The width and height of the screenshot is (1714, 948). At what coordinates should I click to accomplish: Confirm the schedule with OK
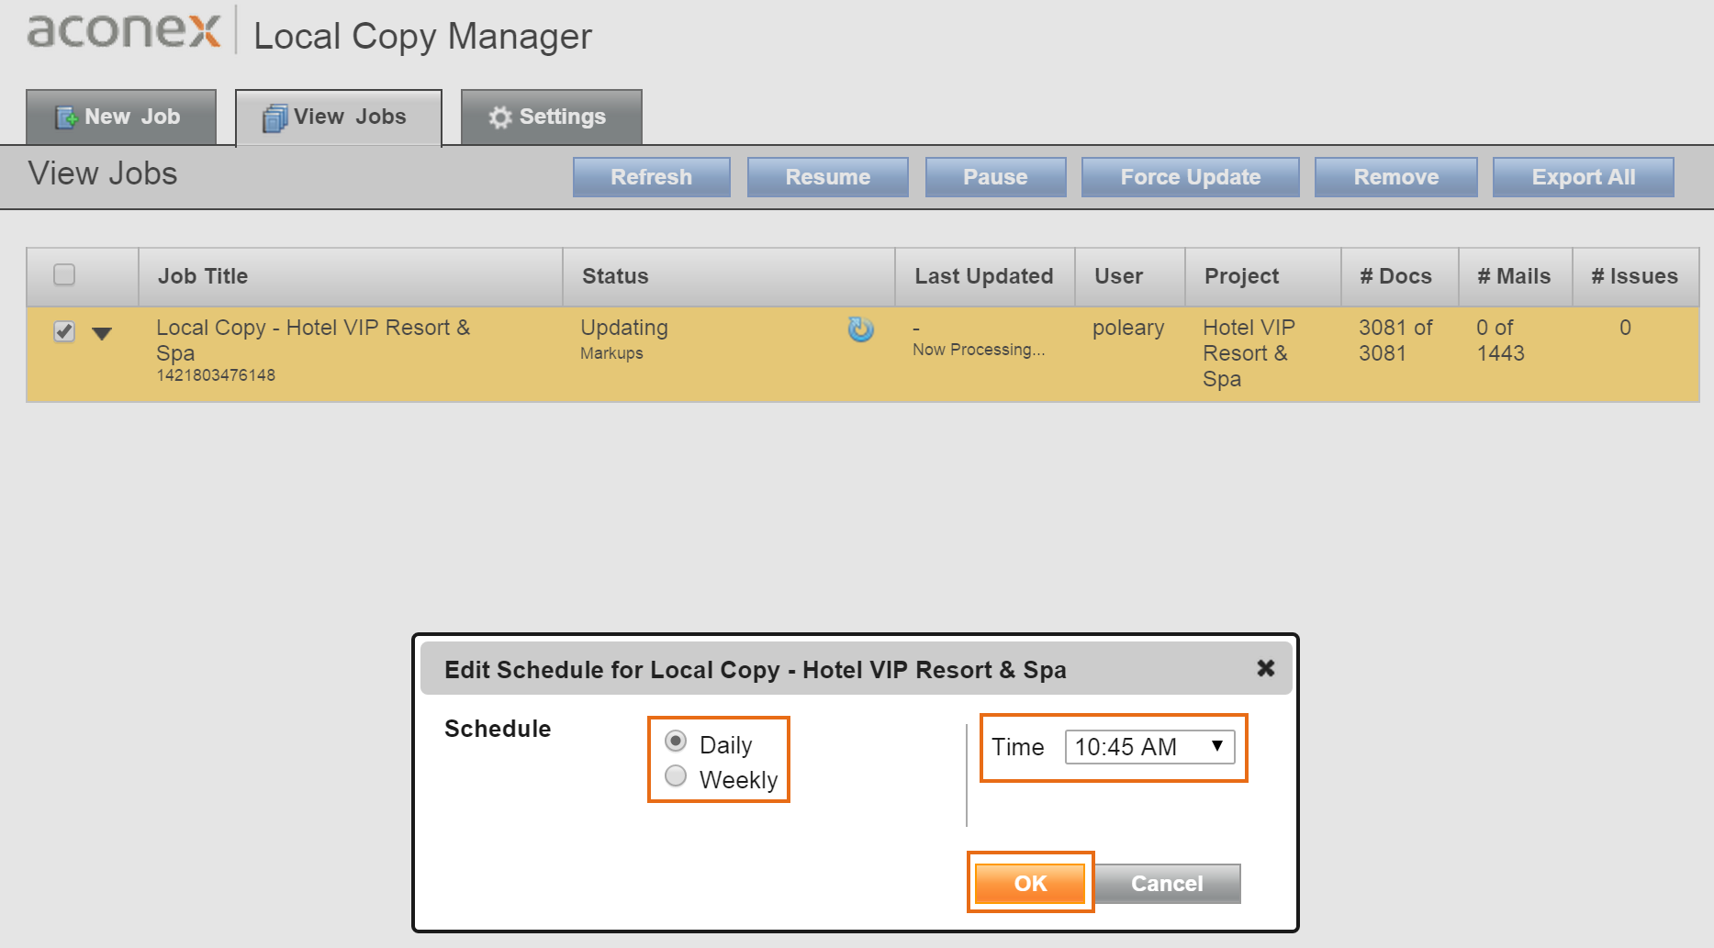[x=1030, y=883]
